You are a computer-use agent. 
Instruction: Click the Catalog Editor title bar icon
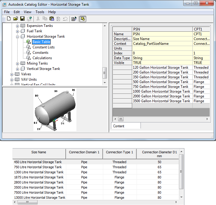pyautogui.click(x=4, y=4)
